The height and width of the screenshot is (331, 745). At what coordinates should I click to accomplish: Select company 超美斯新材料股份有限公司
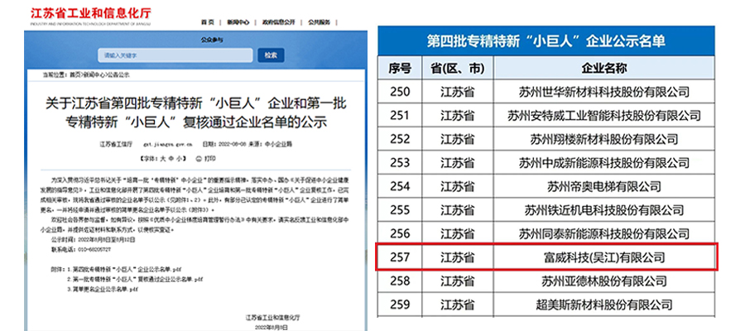point(604,304)
